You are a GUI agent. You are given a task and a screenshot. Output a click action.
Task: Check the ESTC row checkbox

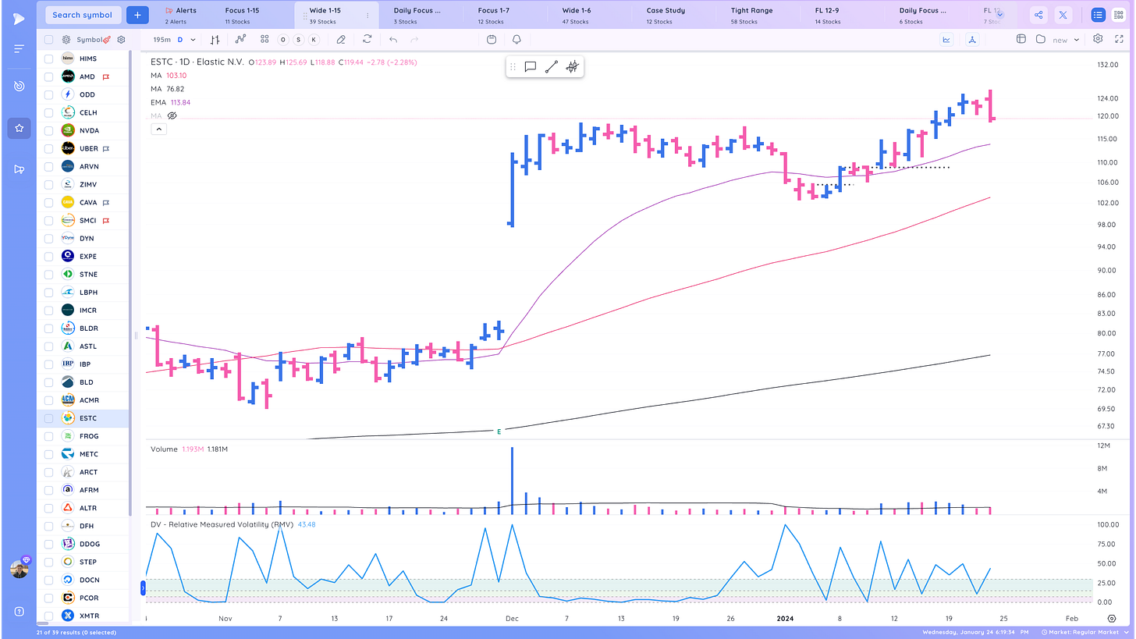[x=48, y=418]
